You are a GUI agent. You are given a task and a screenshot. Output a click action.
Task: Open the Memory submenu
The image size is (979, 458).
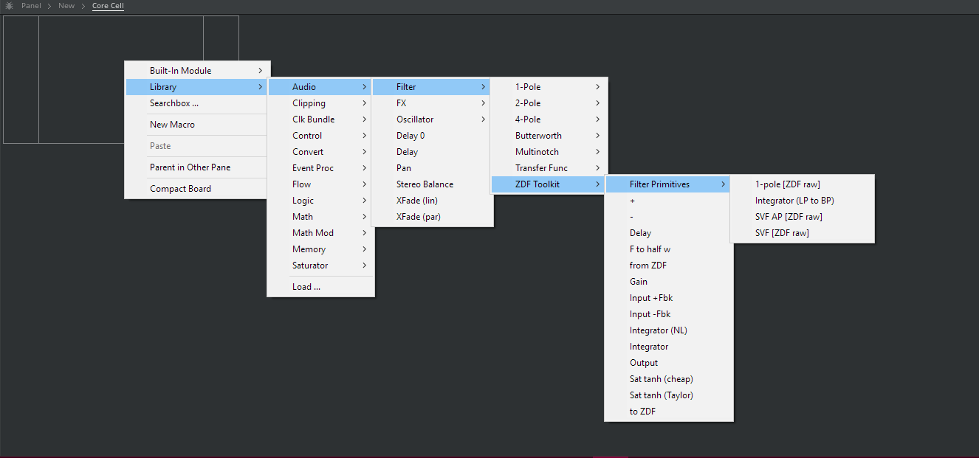tap(320, 249)
